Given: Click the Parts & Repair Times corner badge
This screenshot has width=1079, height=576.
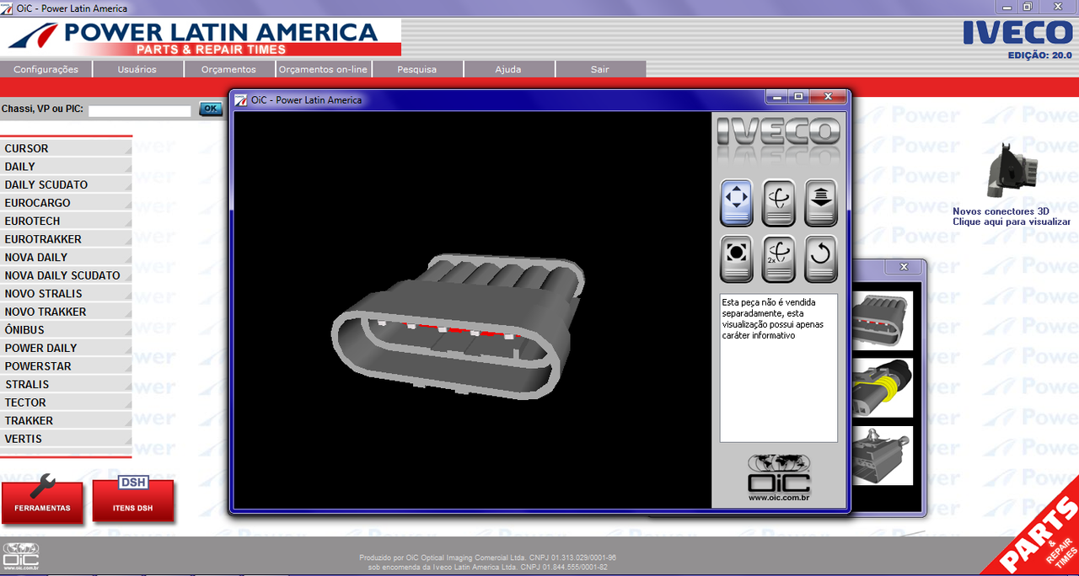Looking at the screenshot, I should click(x=1039, y=536).
